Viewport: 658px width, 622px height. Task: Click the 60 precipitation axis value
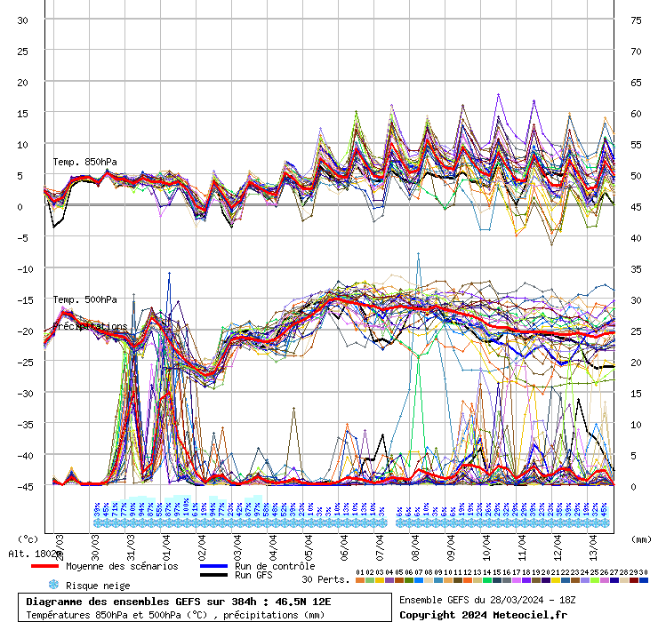pyautogui.click(x=636, y=114)
